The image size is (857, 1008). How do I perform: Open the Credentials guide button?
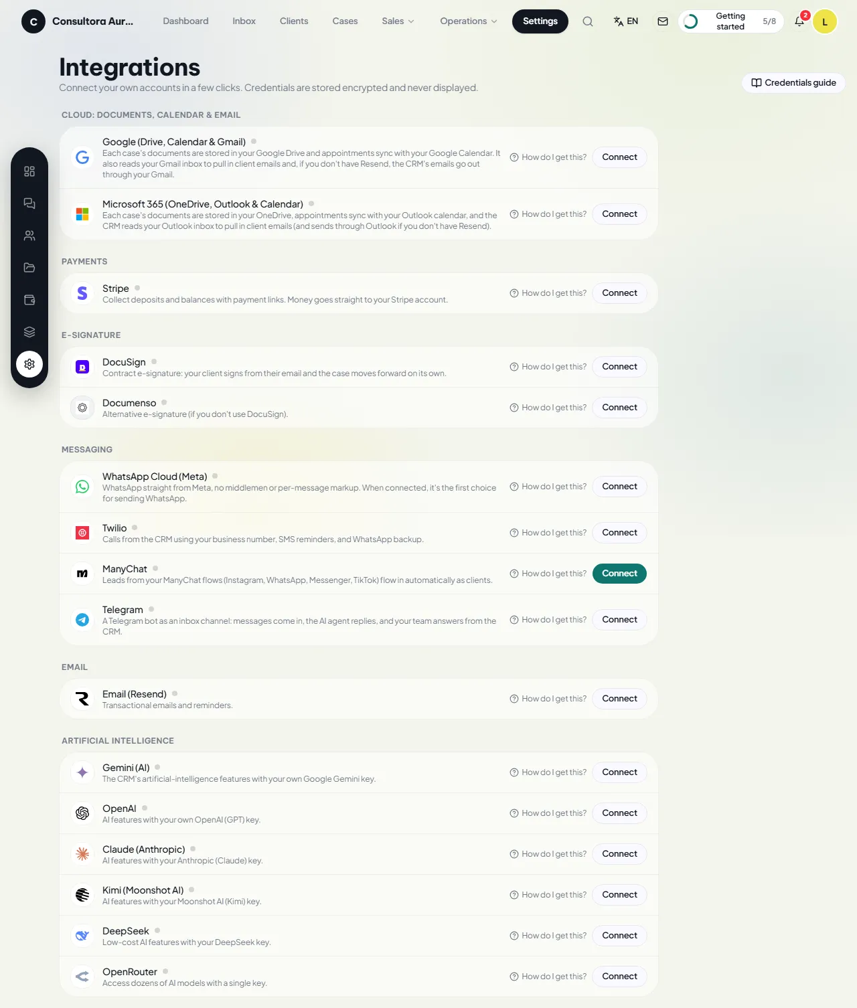(793, 83)
